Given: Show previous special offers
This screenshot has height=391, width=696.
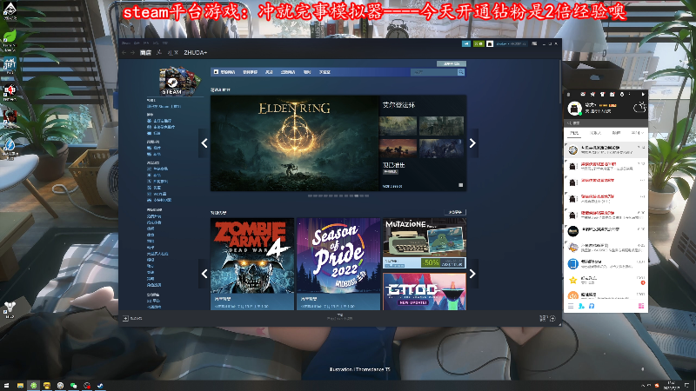Looking at the screenshot, I should [204, 274].
